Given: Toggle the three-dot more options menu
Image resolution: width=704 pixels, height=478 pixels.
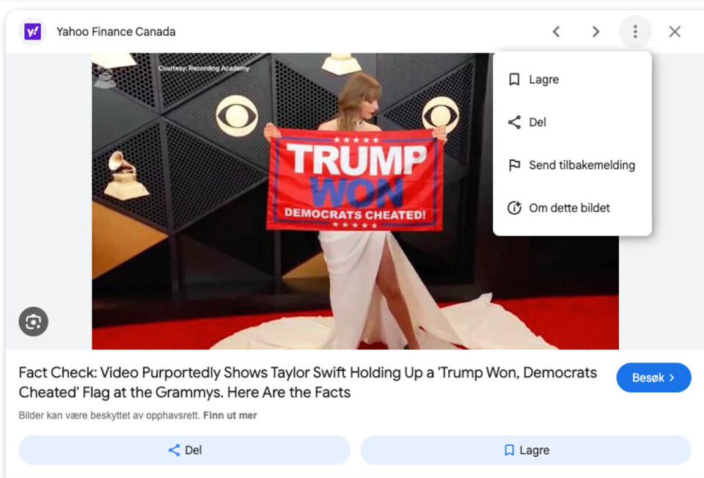Looking at the screenshot, I should [x=635, y=32].
